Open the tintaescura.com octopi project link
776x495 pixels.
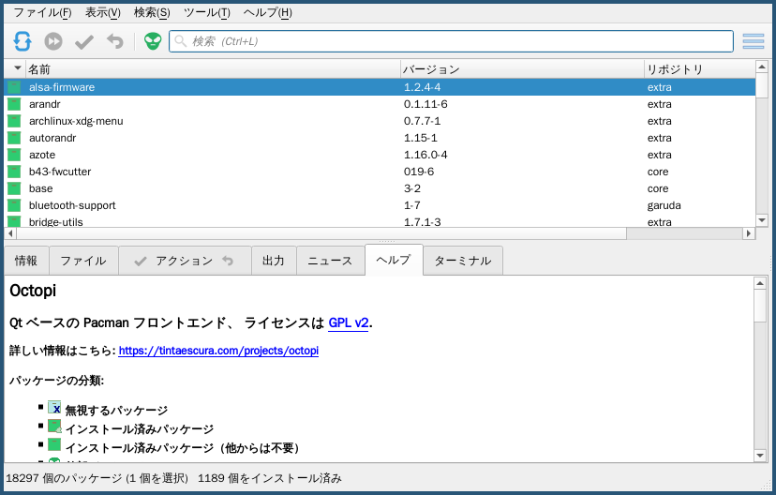(218, 351)
